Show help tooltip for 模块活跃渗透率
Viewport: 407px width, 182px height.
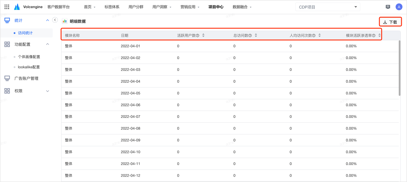[374, 35]
